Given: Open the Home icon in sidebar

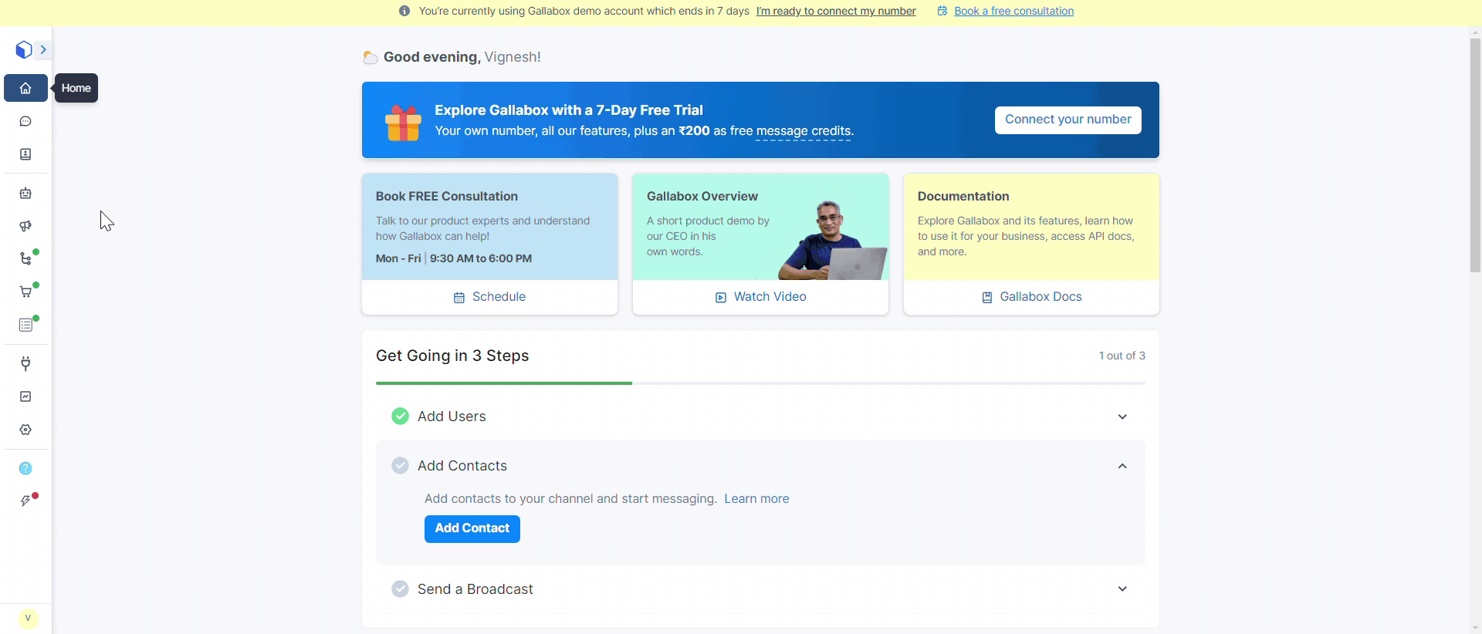Looking at the screenshot, I should click(25, 88).
